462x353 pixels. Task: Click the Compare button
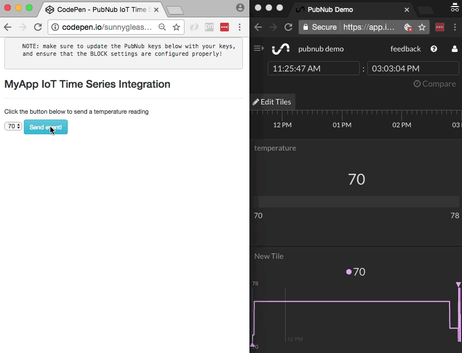434,84
